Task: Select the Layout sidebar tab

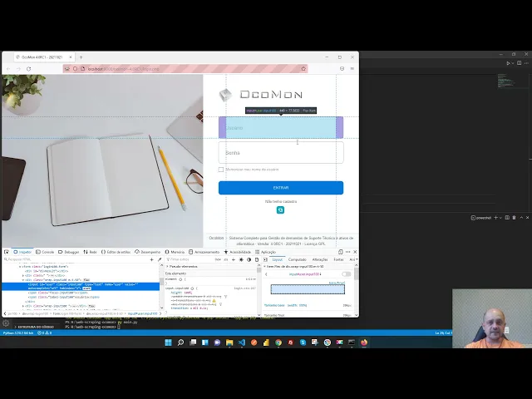Action: pyautogui.click(x=278, y=259)
